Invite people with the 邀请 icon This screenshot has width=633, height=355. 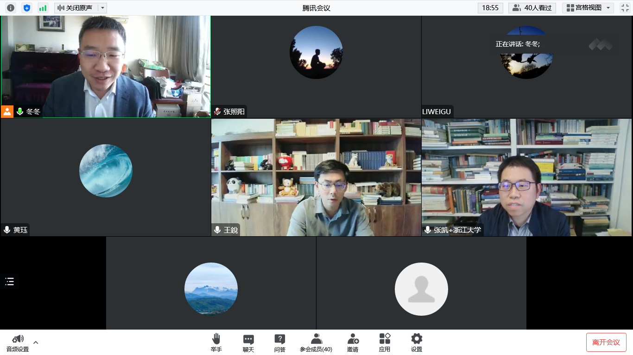pyautogui.click(x=353, y=343)
